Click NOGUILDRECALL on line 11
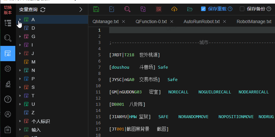This screenshot has width=275, height=137. 215,92
